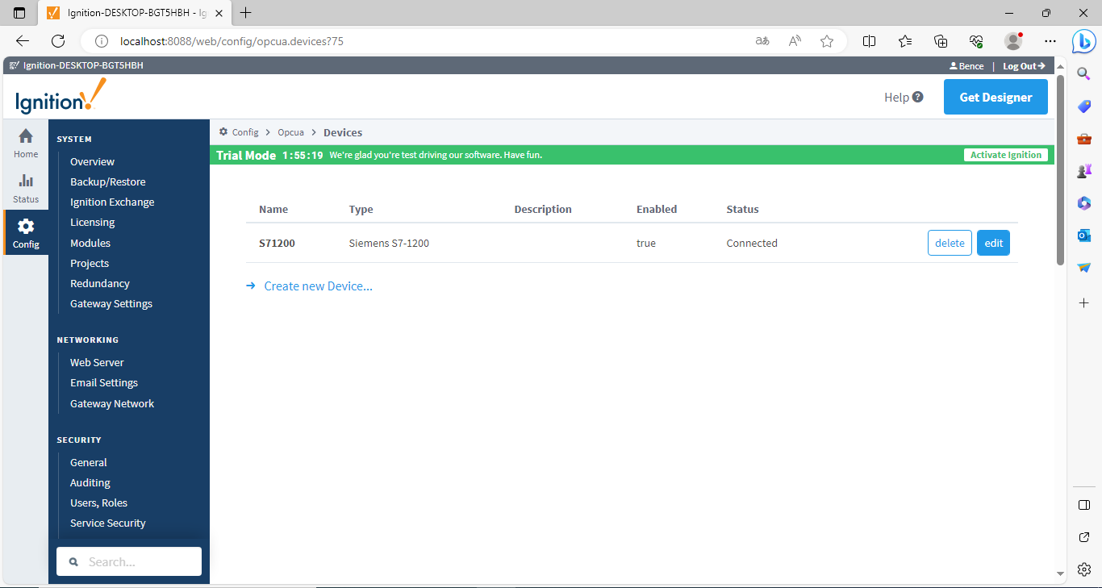
Task: Open Service Security menu item
Action: click(x=108, y=523)
